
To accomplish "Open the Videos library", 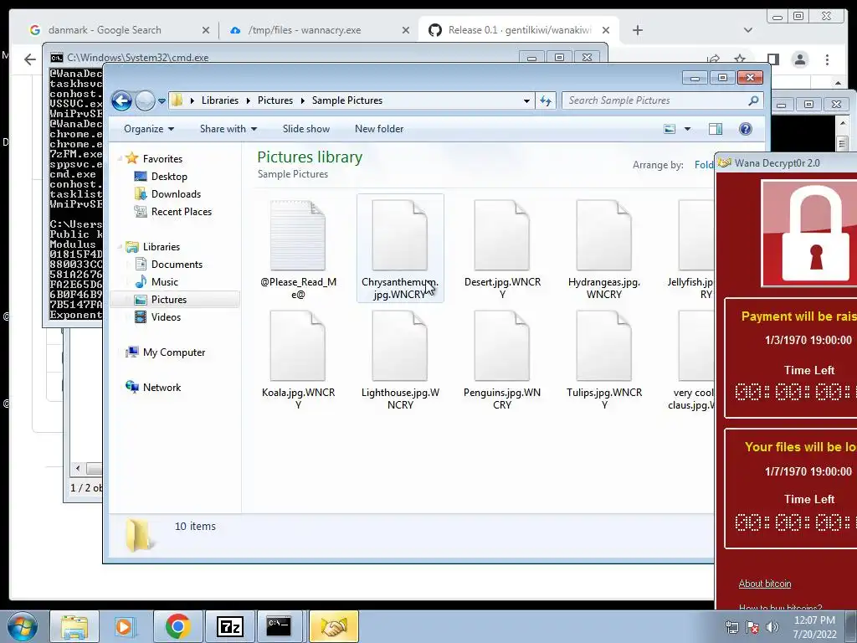I will click(x=166, y=317).
